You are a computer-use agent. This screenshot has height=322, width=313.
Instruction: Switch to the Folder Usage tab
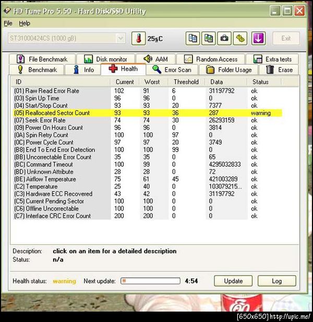[x=228, y=70]
